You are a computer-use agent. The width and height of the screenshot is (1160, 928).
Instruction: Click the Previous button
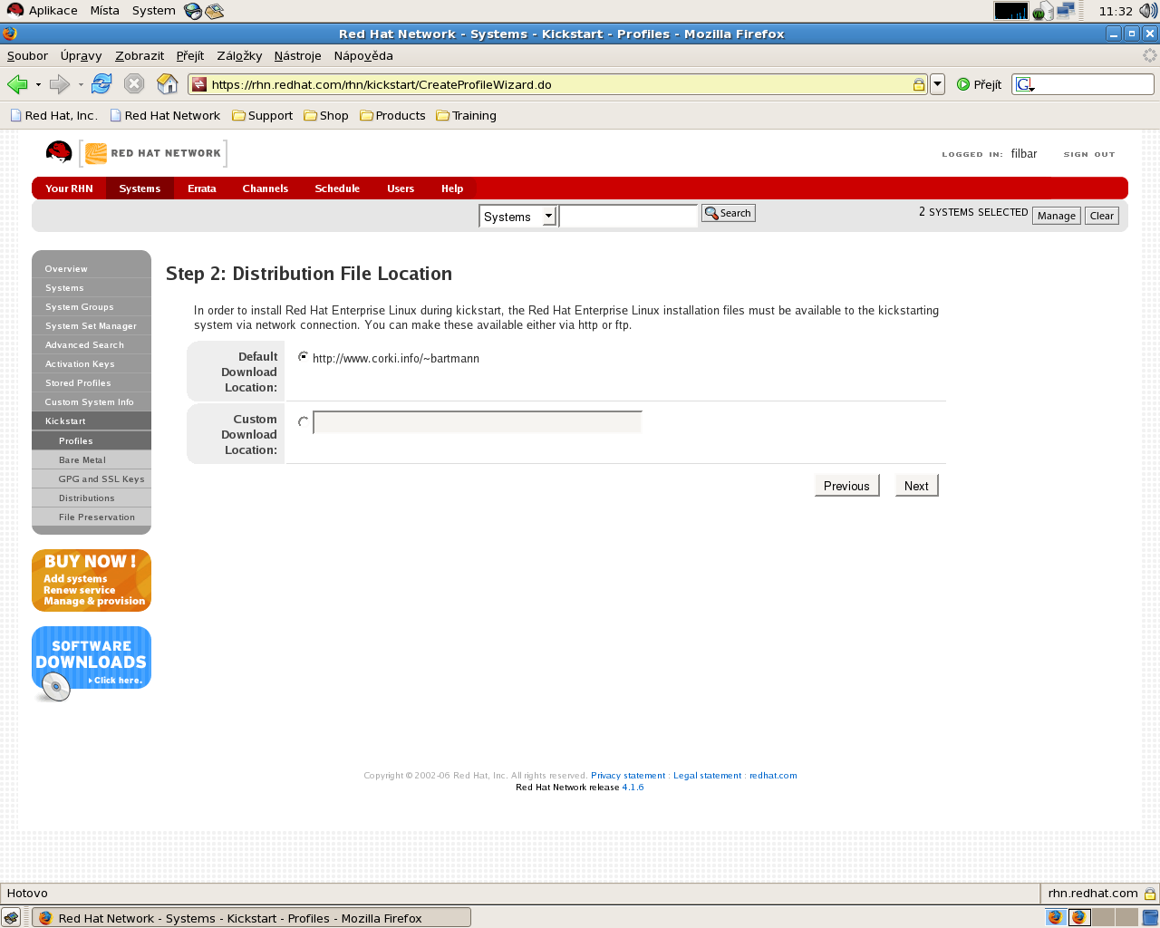[846, 486]
